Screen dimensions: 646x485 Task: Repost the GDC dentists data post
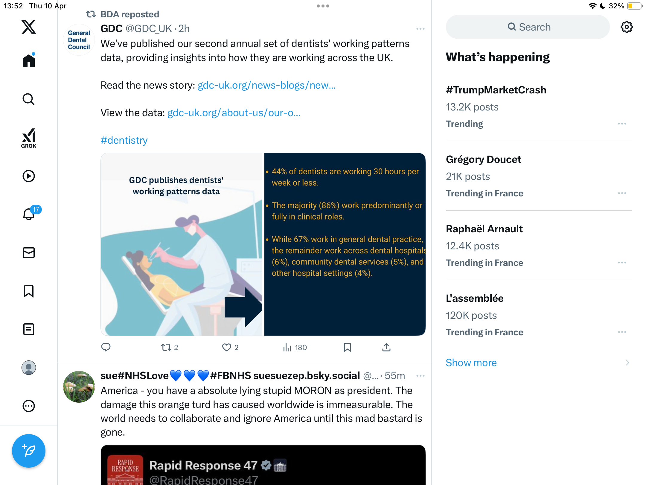click(x=169, y=347)
